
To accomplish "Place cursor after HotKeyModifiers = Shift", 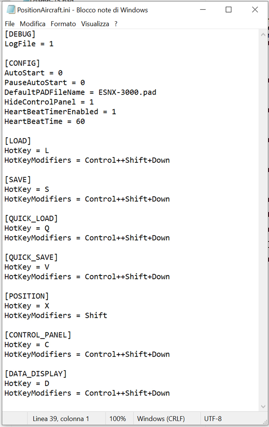I will pyautogui.click(x=108, y=316).
